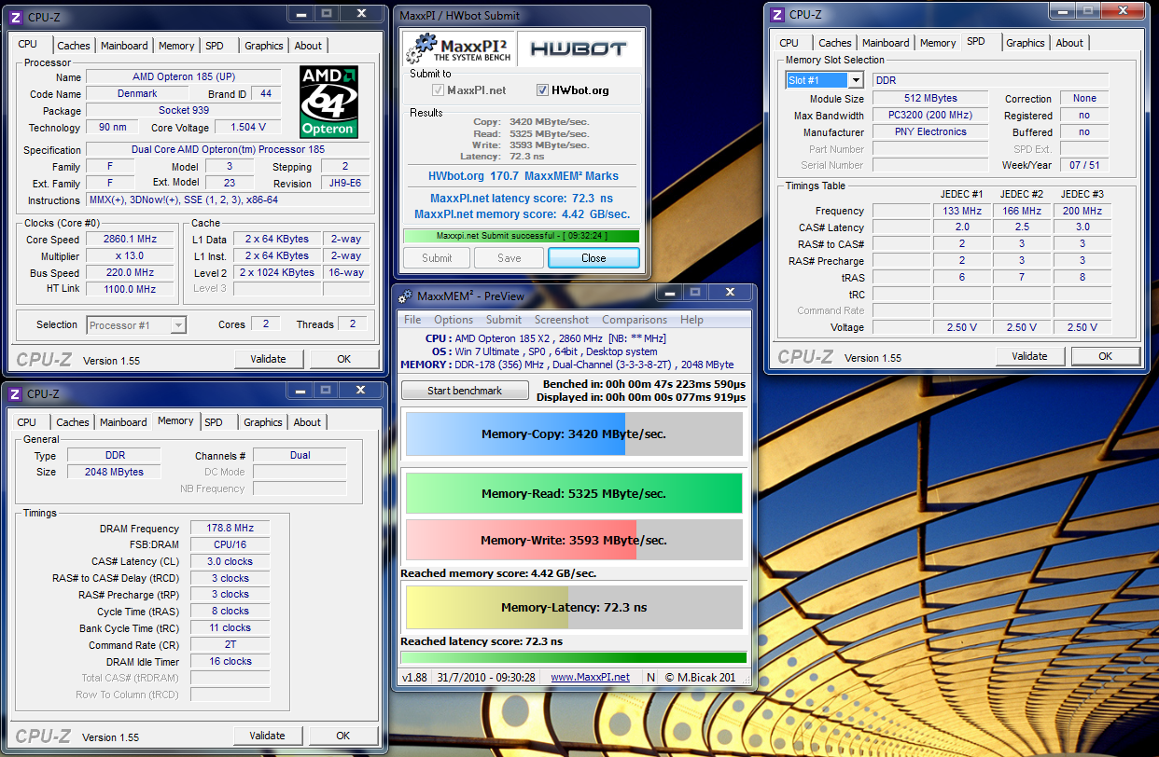Open the Screenshot menu in MaxxMEM²

click(562, 320)
